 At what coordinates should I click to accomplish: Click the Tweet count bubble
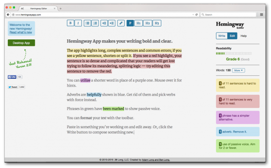point(22,87)
